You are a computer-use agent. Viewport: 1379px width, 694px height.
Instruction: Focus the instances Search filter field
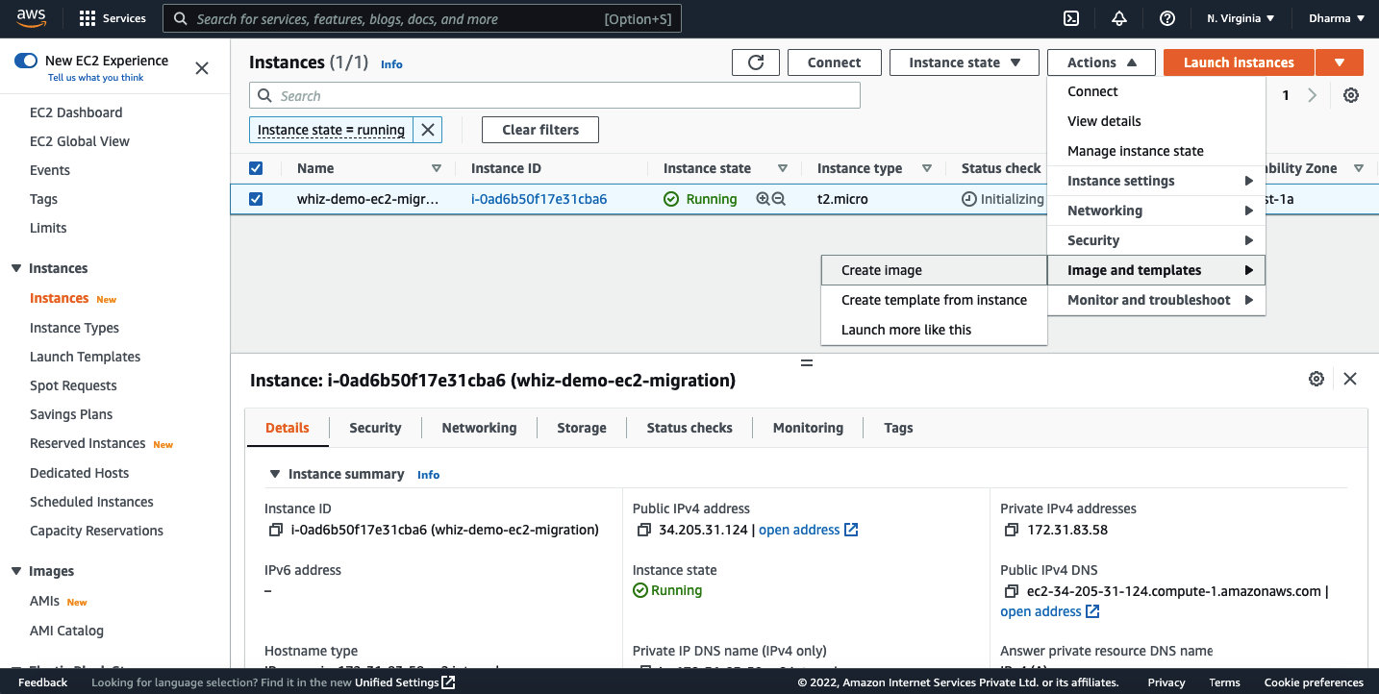click(x=555, y=96)
